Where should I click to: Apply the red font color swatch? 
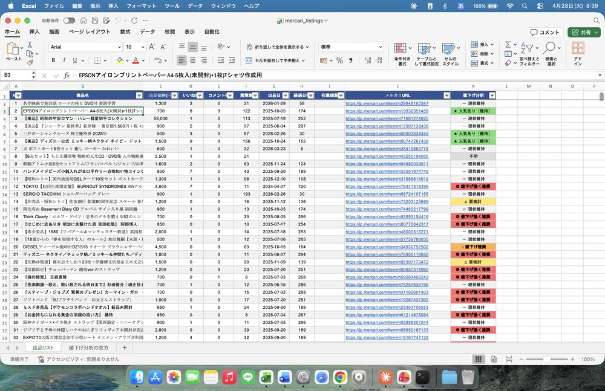click(x=136, y=60)
